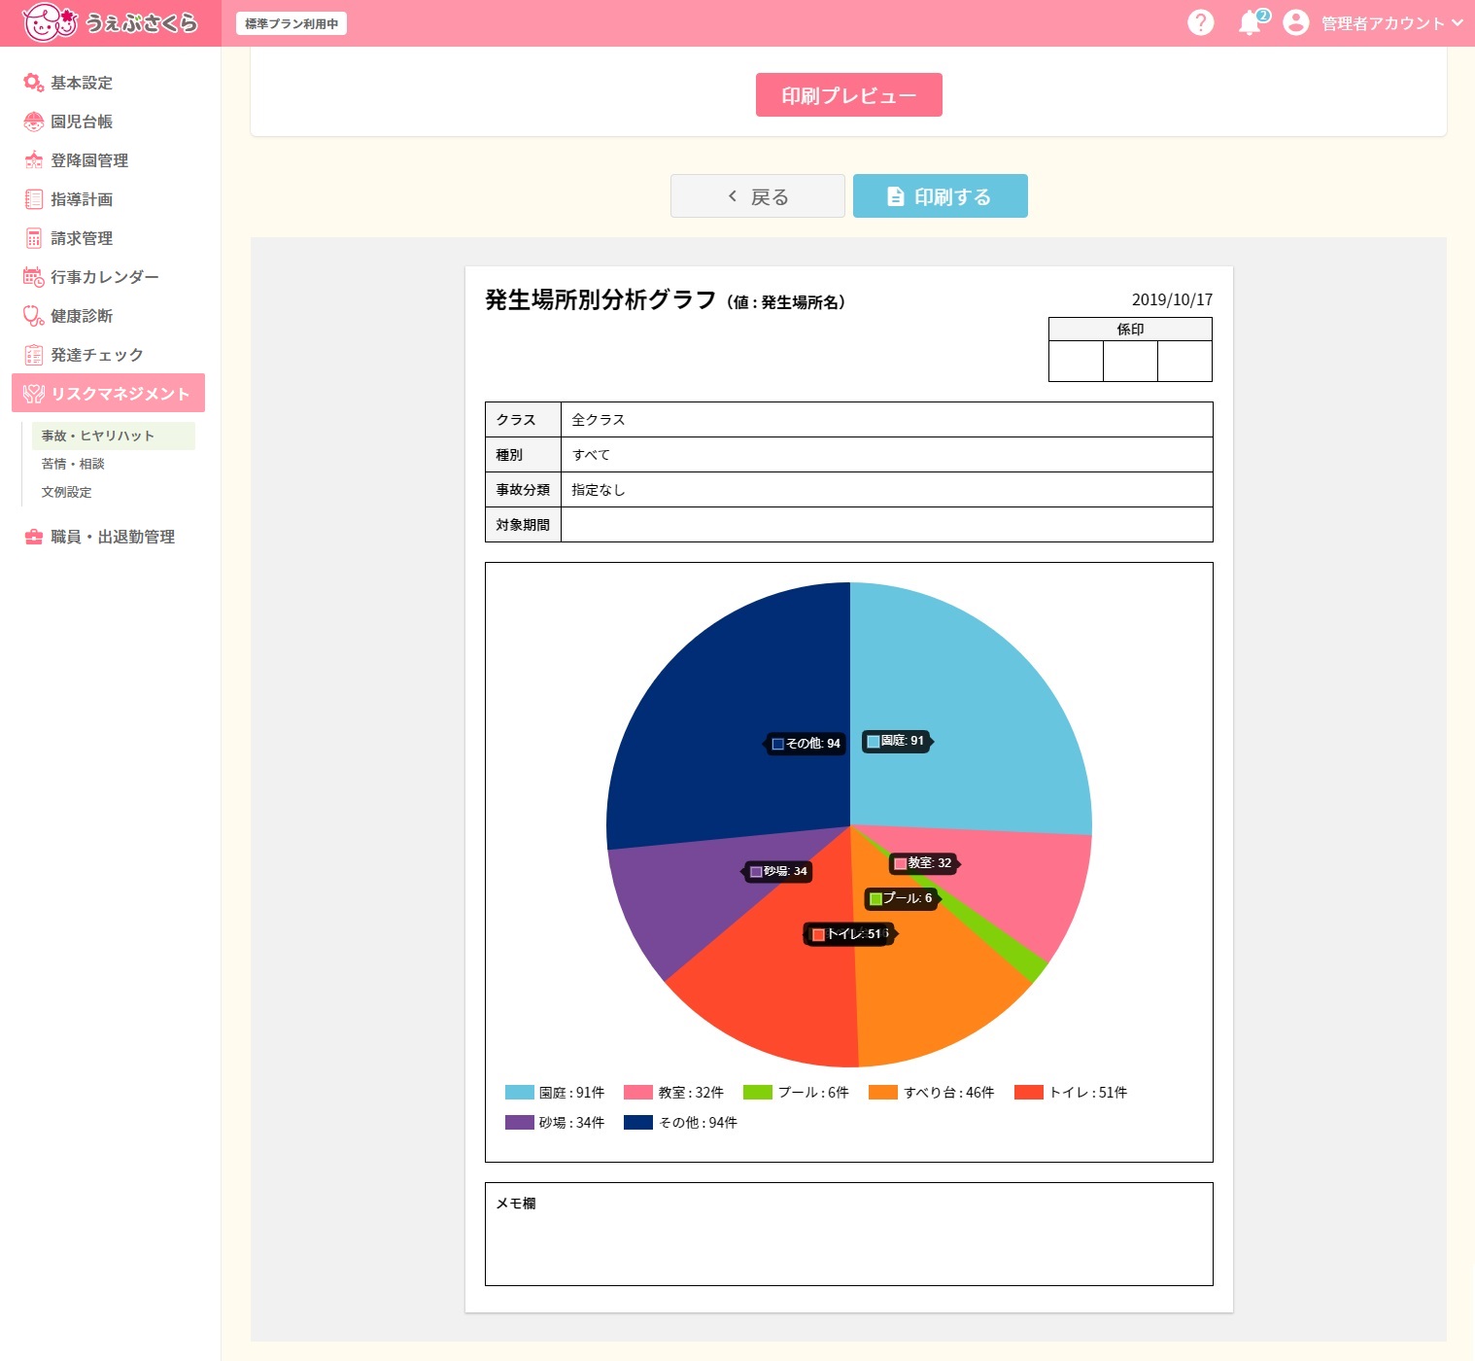The image size is (1475, 1361).
Task: Click the うぇぶさくら logo
Action: click(110, 22)
